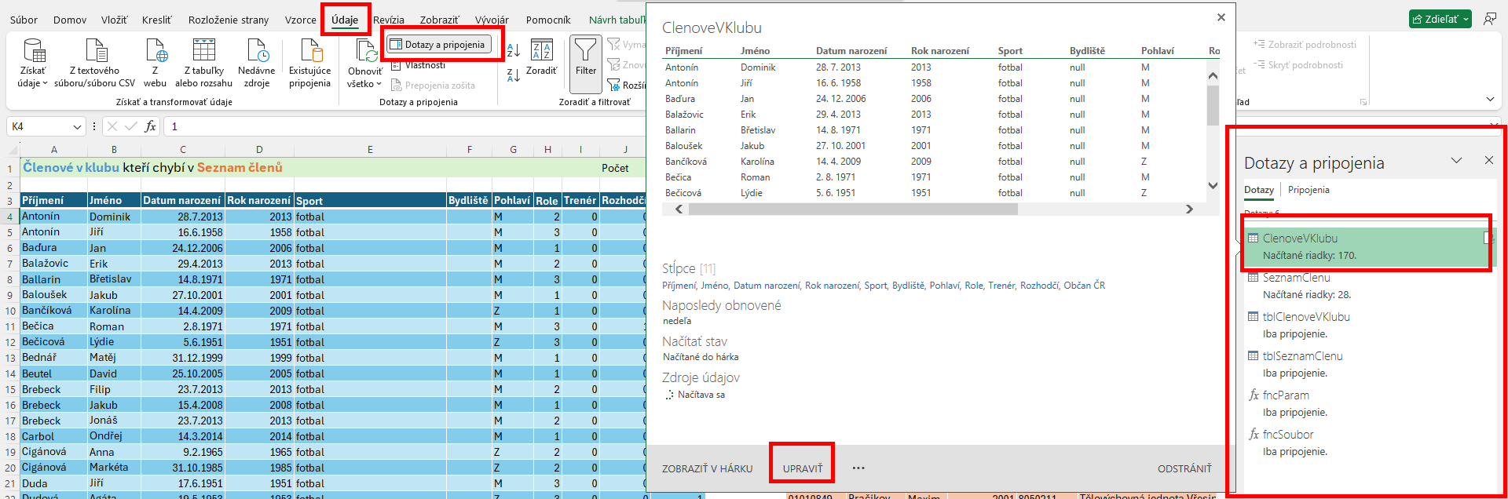Click the Z webu import icon

point(156,52)
